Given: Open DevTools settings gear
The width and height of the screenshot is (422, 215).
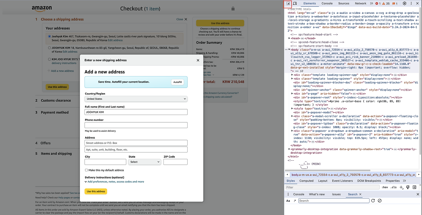Looking at the screenshot, I should [x=405, y=3].
